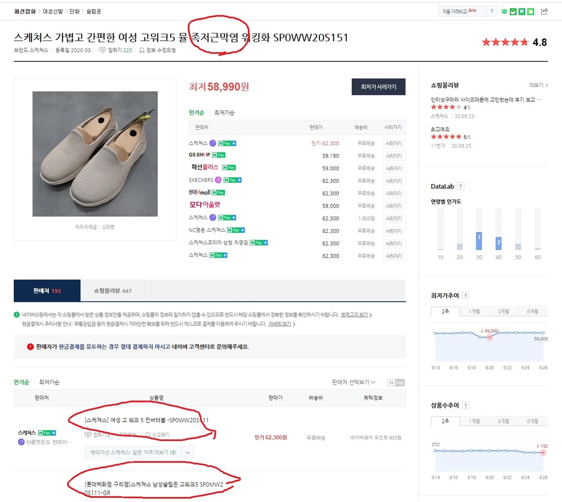Viewport: 562px width, 502px height.
Task: Share to Naver Cafe icon
Action: (513, 12)
